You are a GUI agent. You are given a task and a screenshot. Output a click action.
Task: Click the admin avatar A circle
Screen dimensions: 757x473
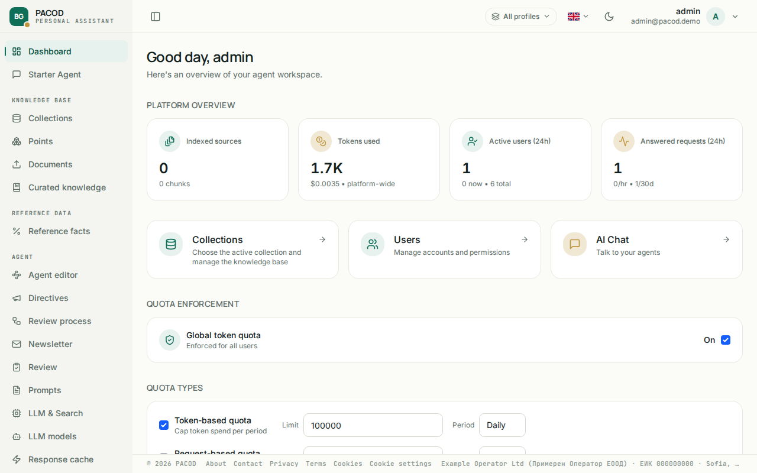716,17
